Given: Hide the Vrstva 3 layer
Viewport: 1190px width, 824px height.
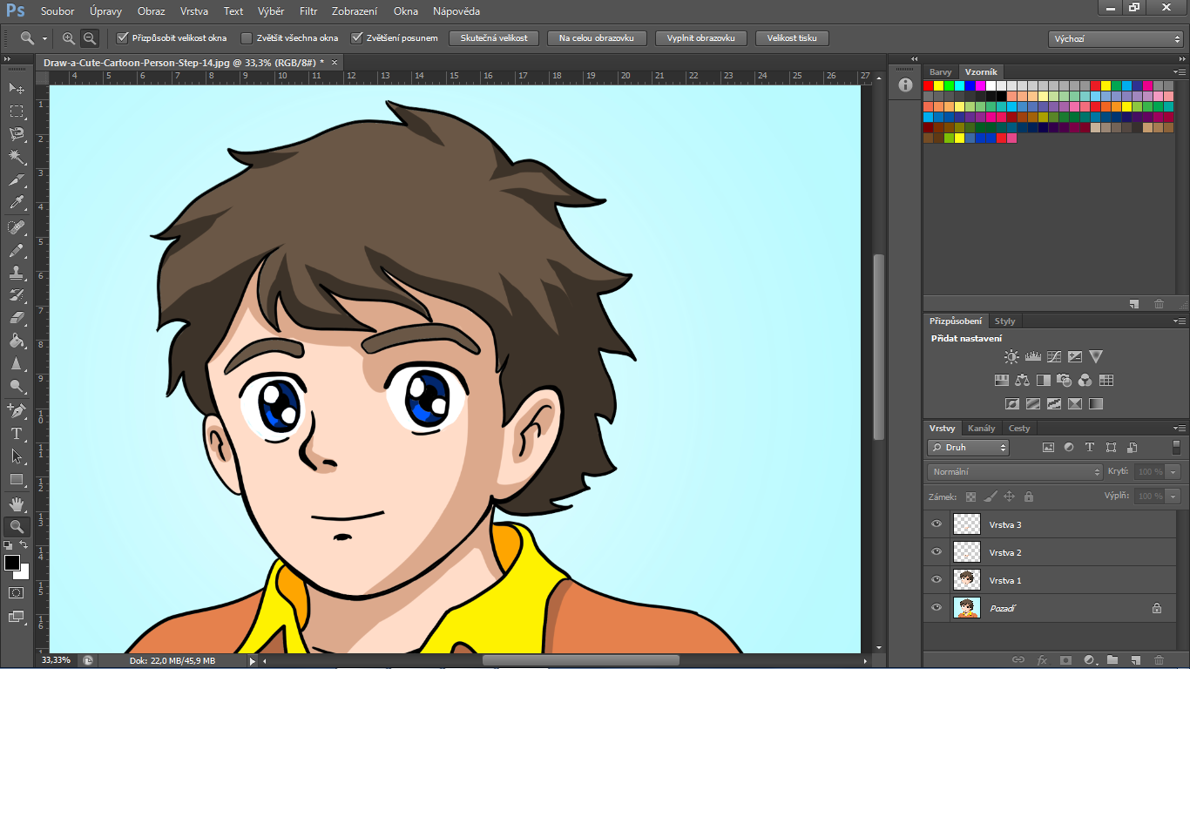Looking at the screenshot, I should point(936,524).
